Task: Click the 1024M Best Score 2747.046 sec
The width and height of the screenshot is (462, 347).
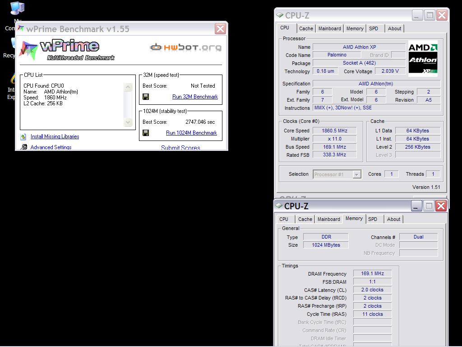Action: point(200,122)
